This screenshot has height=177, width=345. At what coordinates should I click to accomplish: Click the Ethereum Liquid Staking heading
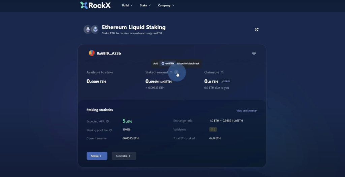(x=133, y=27)
